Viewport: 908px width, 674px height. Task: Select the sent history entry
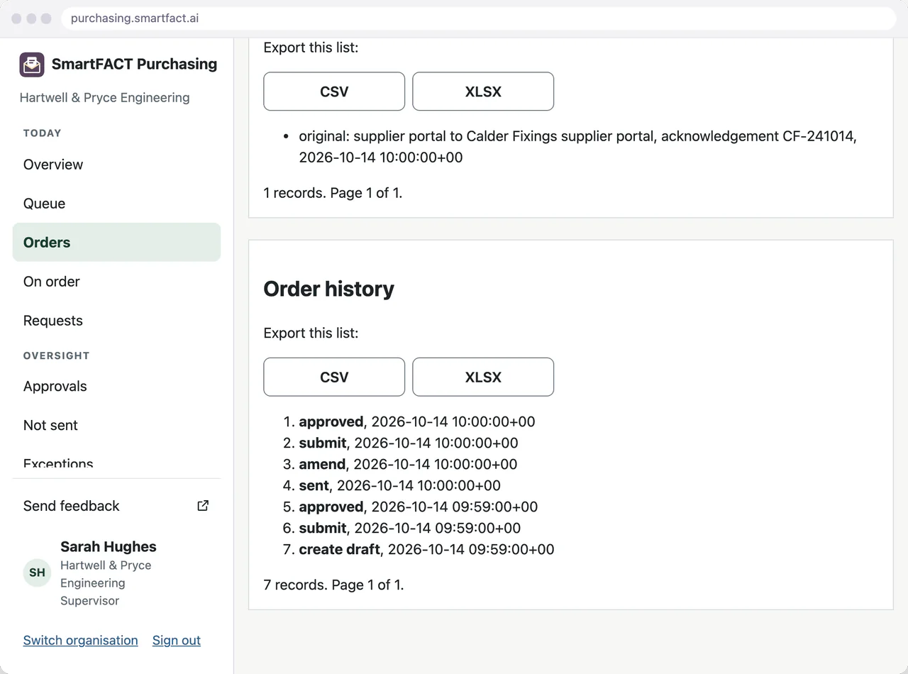pyautogui.click(x=399, y=485)
